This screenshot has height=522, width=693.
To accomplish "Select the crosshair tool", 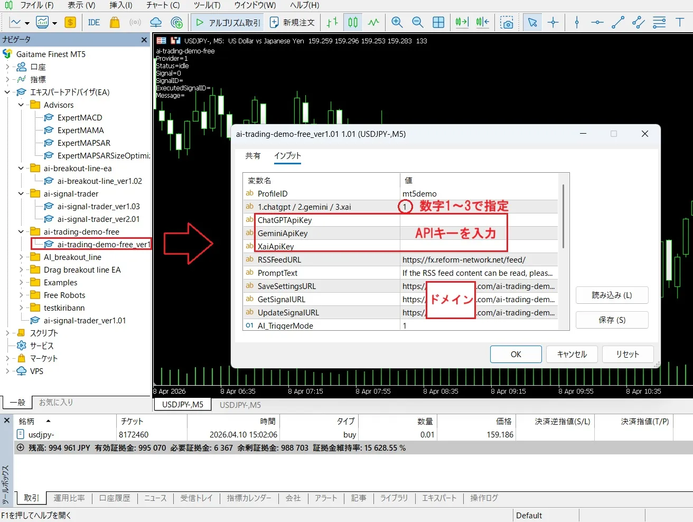I will 553,22.
